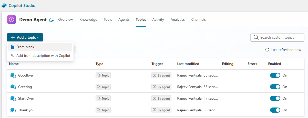The width and height of the screenshot is (308, 118).
Task: Click the Start Over topic chat icon
Action: 13,98
